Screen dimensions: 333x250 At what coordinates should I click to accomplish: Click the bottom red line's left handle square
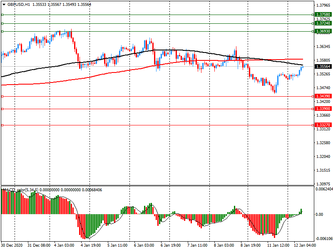click(2, 125)
